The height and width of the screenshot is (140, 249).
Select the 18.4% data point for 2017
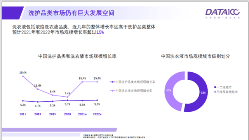23,76
